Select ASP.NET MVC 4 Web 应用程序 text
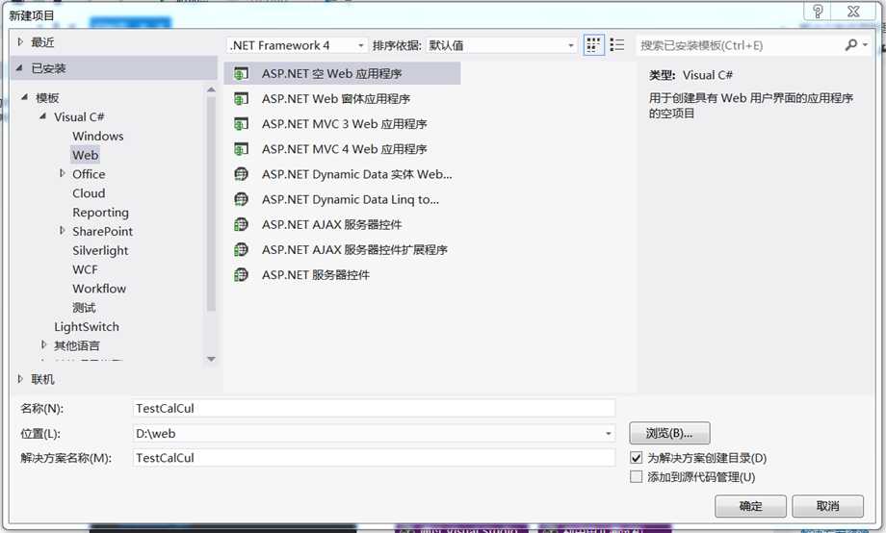 [344, 149]
